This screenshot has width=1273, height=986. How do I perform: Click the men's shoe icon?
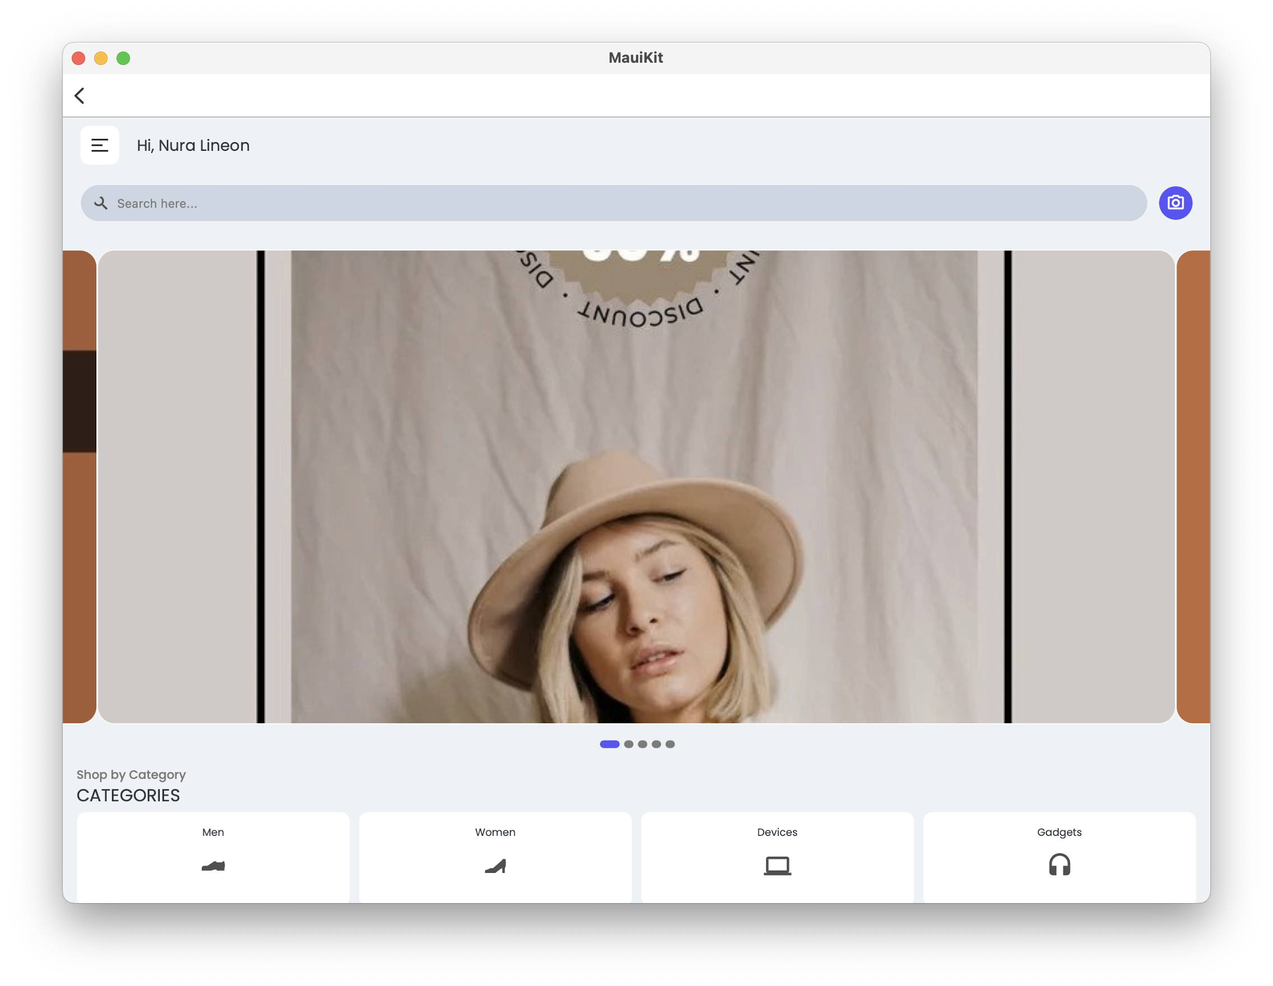tap(213, 866)
